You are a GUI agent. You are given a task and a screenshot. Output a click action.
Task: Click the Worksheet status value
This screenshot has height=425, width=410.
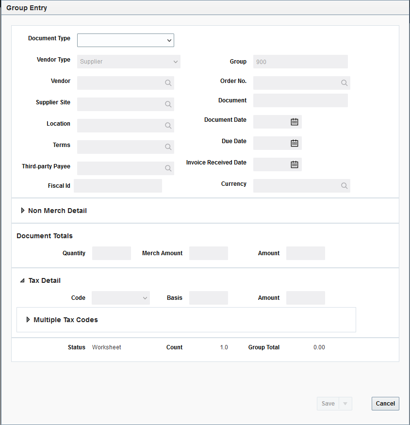(106, 347)
